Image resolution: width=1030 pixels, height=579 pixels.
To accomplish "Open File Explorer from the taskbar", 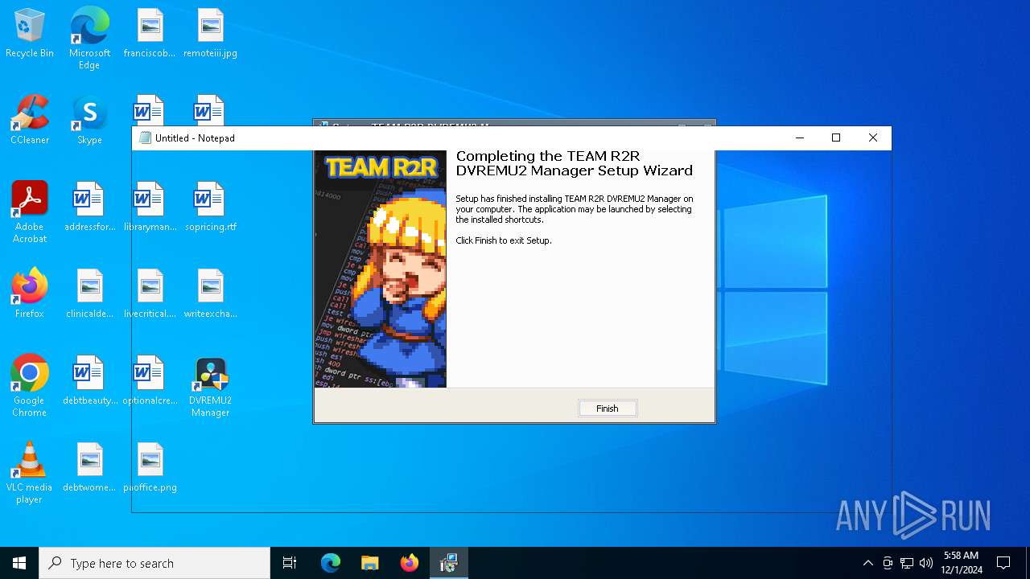I will (x=370, y=563).
